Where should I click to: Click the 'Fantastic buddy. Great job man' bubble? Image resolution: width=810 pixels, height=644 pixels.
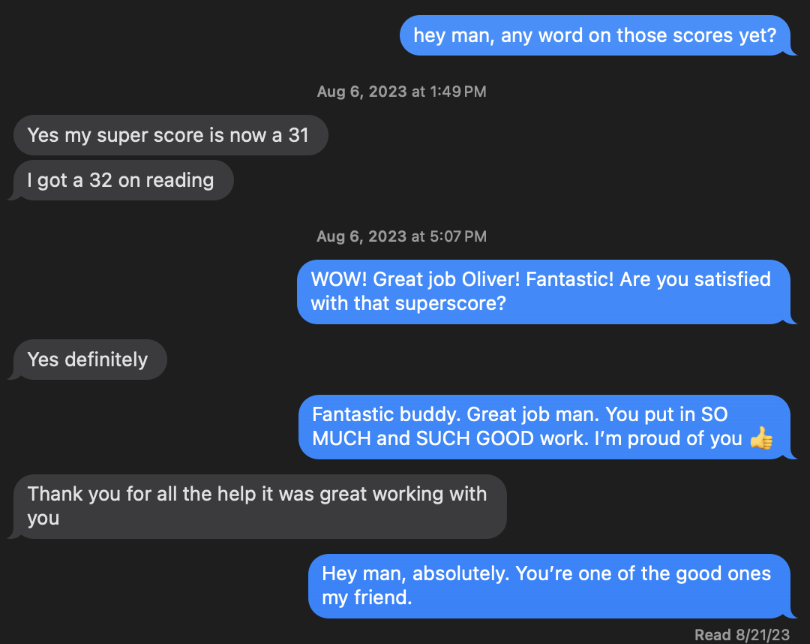tap(545, 426)
